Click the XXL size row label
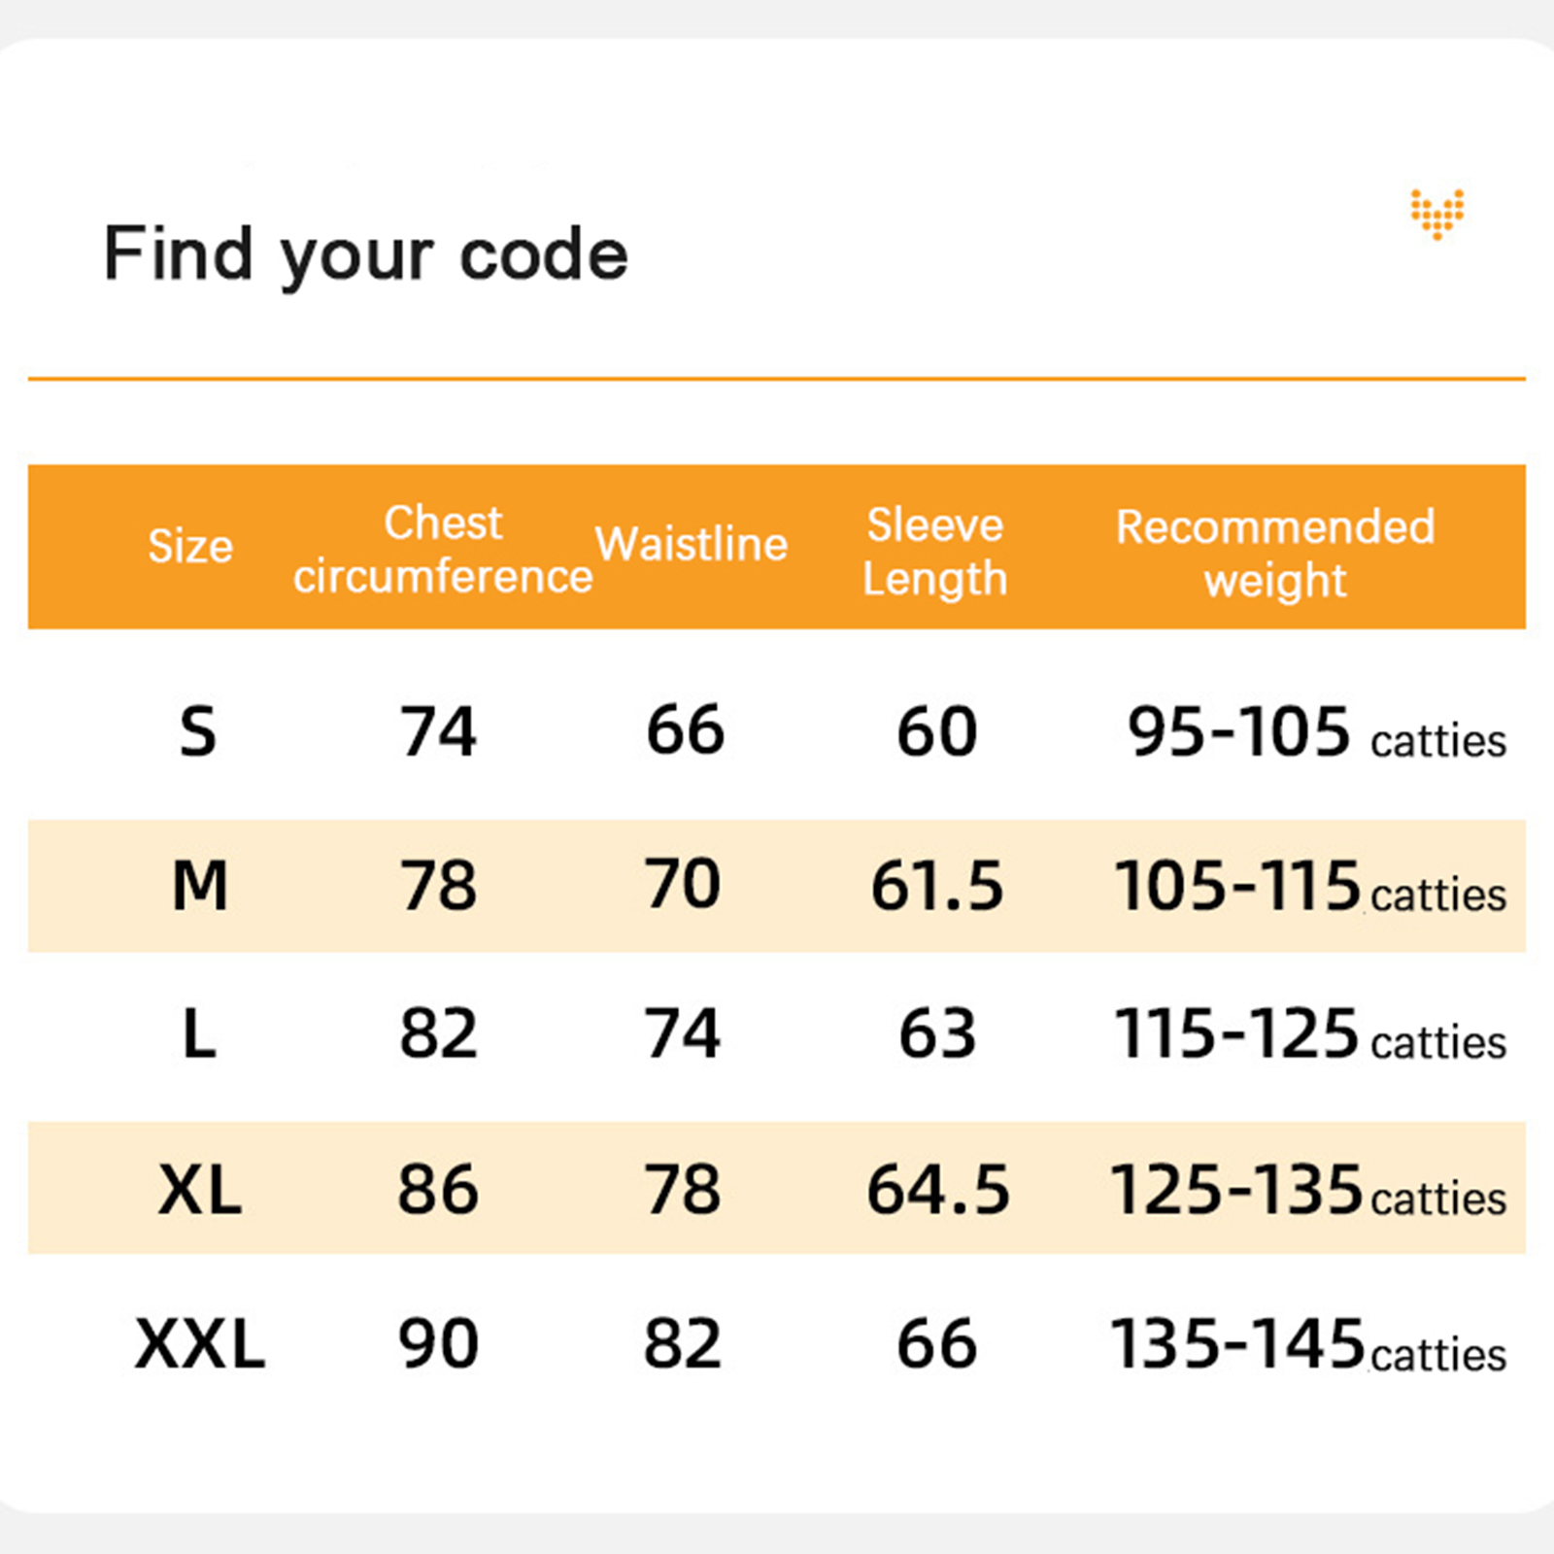 (x=200, y=1344)
